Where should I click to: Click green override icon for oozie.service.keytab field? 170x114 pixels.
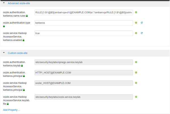tap(136, 97)
